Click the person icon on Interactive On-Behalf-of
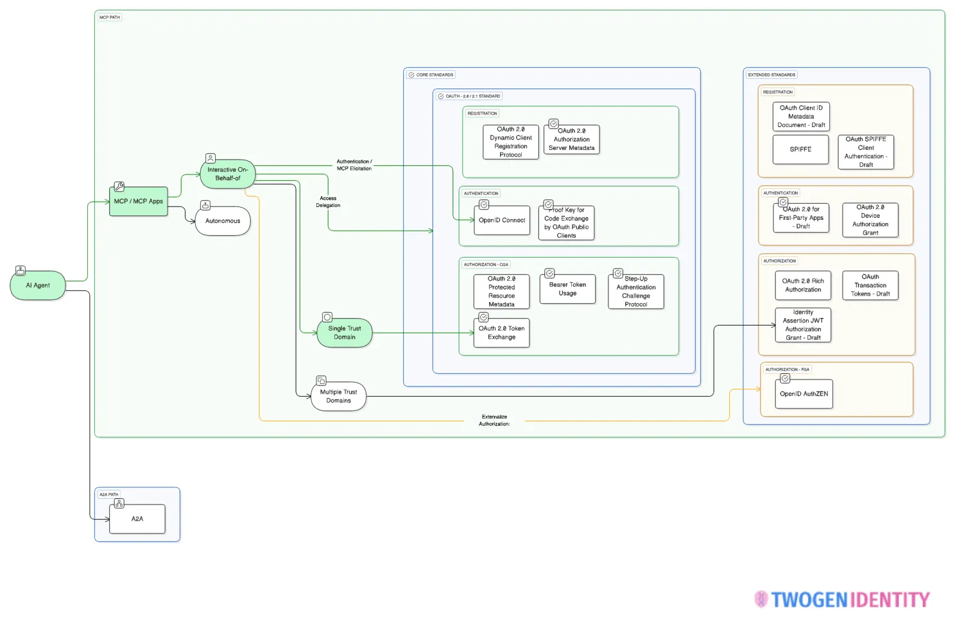Viewport: 955px width, 634px height. (x=210, y=158)
